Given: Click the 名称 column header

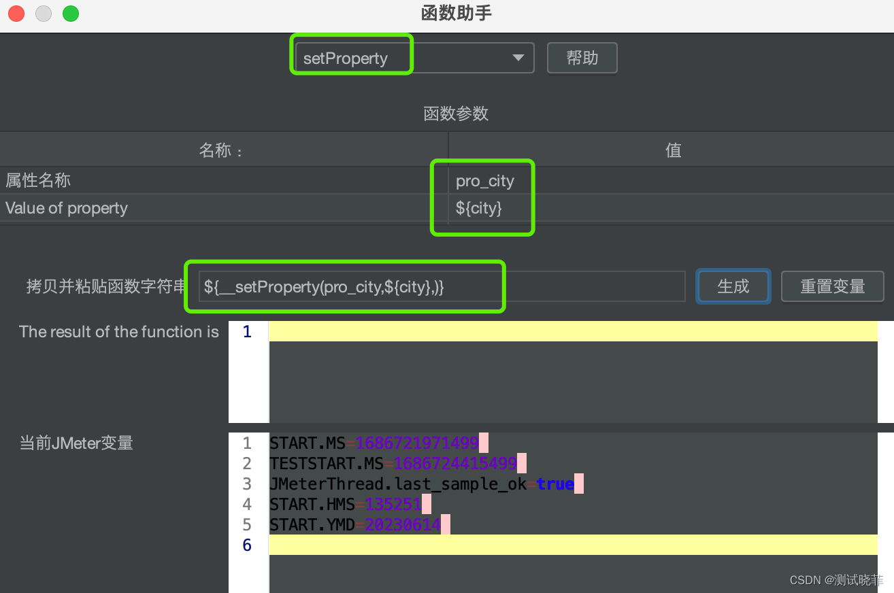Looking at the screenshot, I should [x=221, y=150].
